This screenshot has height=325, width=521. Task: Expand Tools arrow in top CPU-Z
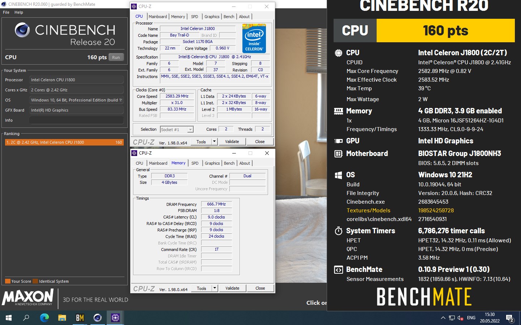pyautogui.click(x=214, y=142)
